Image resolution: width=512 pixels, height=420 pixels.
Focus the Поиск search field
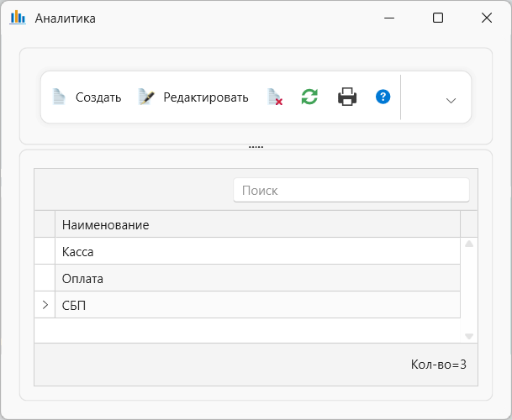click(351, 190)
